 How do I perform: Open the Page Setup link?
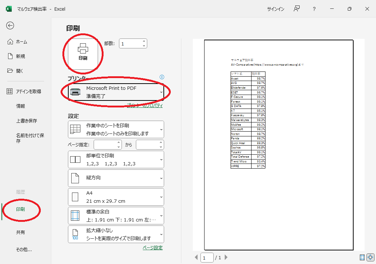[x=152, y=248]
